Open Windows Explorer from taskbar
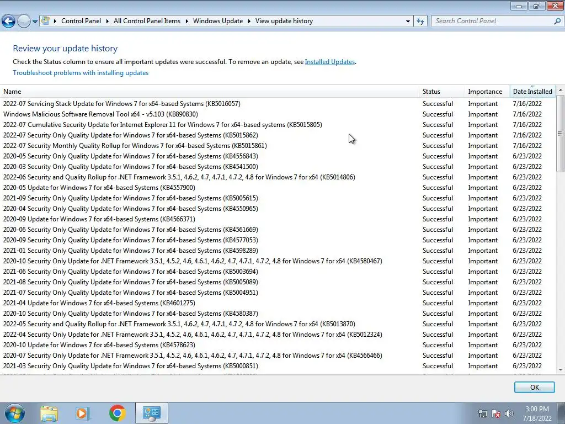The height and width of the screenshot is (424, 565). click(49, 413)
